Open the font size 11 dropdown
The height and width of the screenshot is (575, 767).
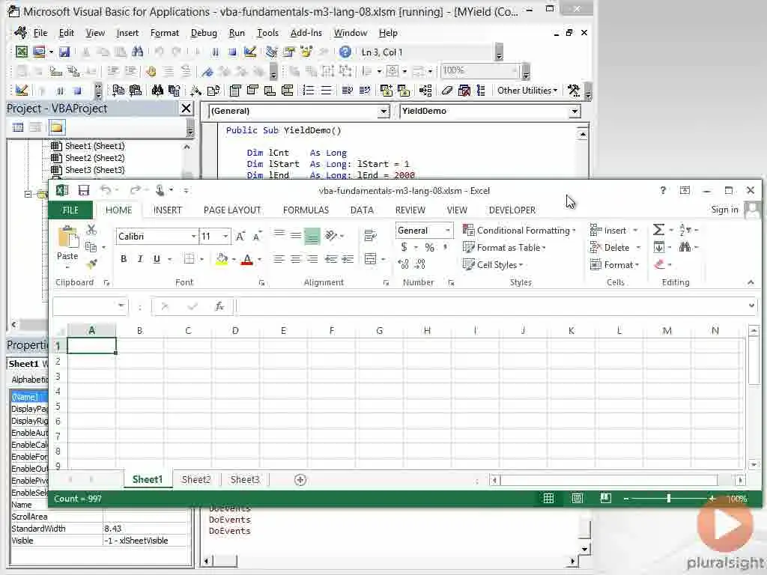(x=225, y=237)
